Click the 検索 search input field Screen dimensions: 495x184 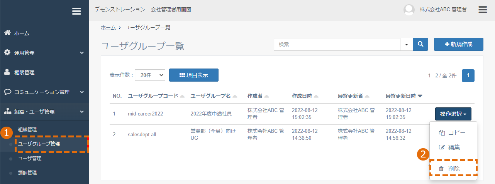click(337, 44)
